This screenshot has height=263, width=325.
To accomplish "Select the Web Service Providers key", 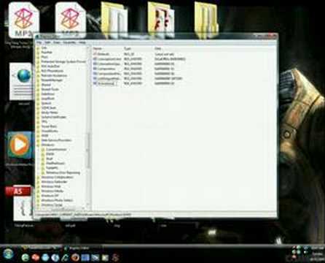I will [56, 140].
